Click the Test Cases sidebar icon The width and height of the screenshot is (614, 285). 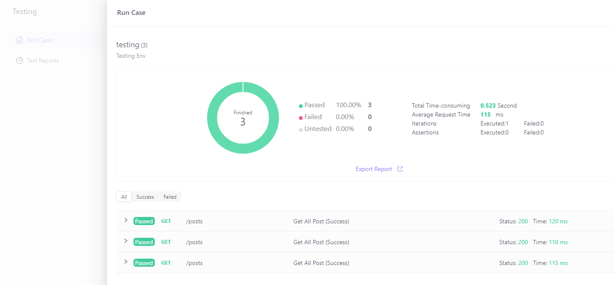click(19, 40)
